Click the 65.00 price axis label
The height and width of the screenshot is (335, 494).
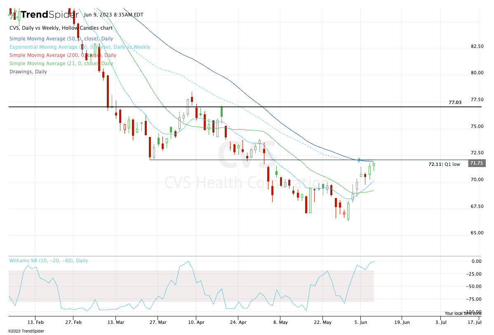477,233
